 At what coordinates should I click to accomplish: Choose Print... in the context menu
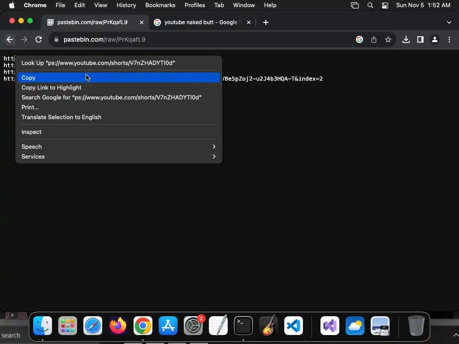pyautogui.click(x=118, y=107)
